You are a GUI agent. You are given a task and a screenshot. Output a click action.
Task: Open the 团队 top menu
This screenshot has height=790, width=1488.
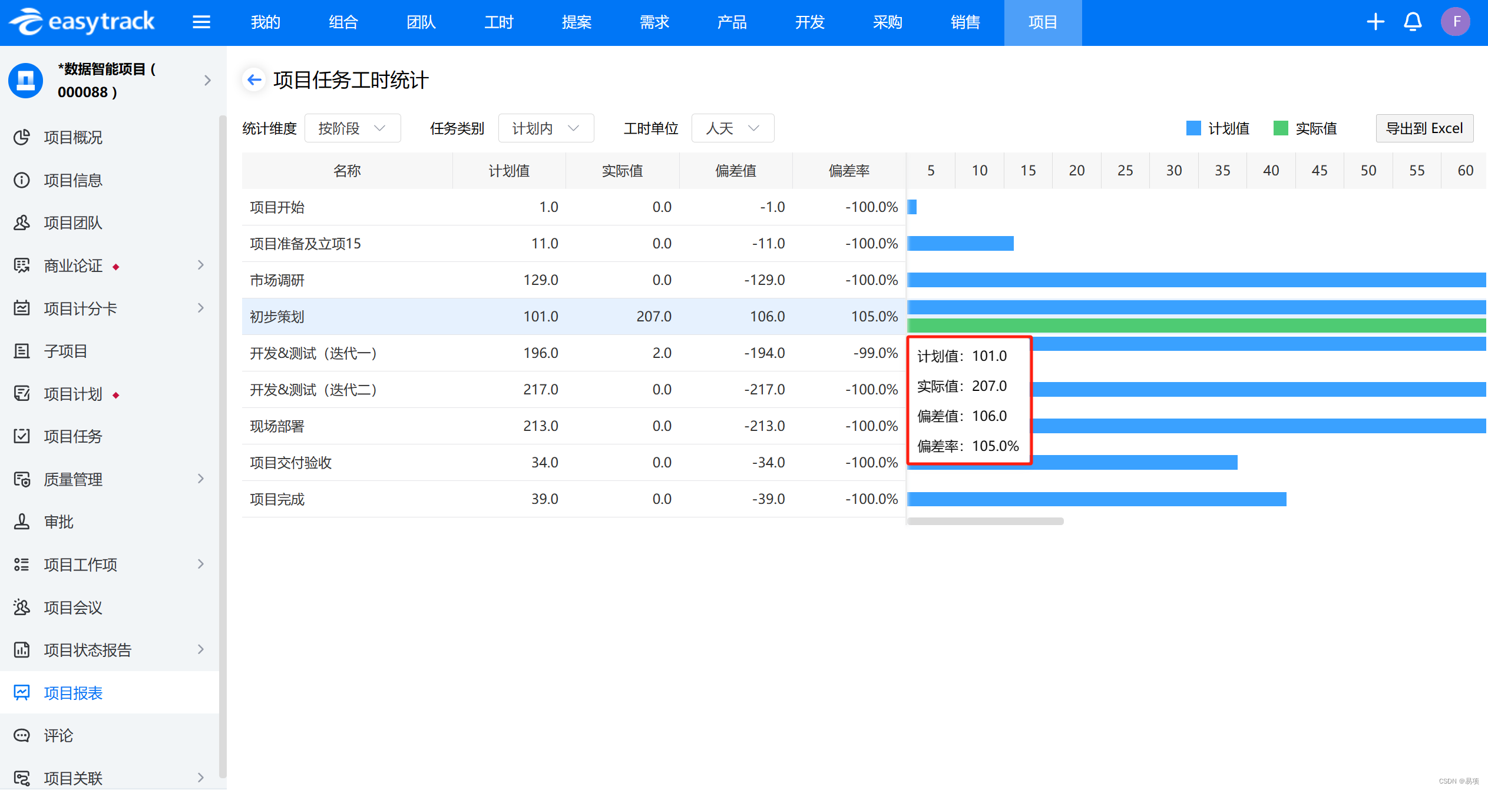point(421,22)
